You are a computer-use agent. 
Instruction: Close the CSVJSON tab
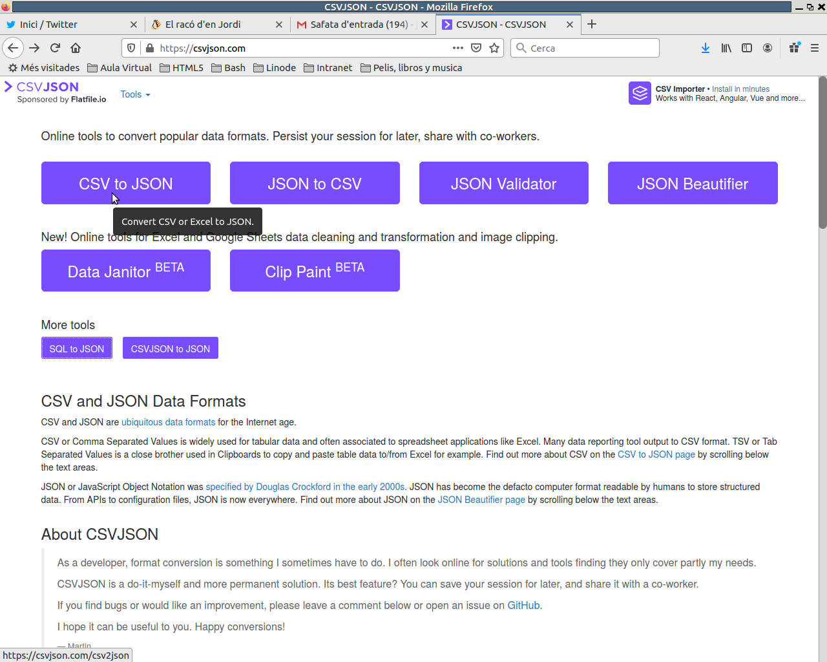[570, 25]
